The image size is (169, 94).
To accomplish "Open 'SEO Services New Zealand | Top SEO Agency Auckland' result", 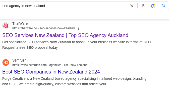I will point(65,35).
